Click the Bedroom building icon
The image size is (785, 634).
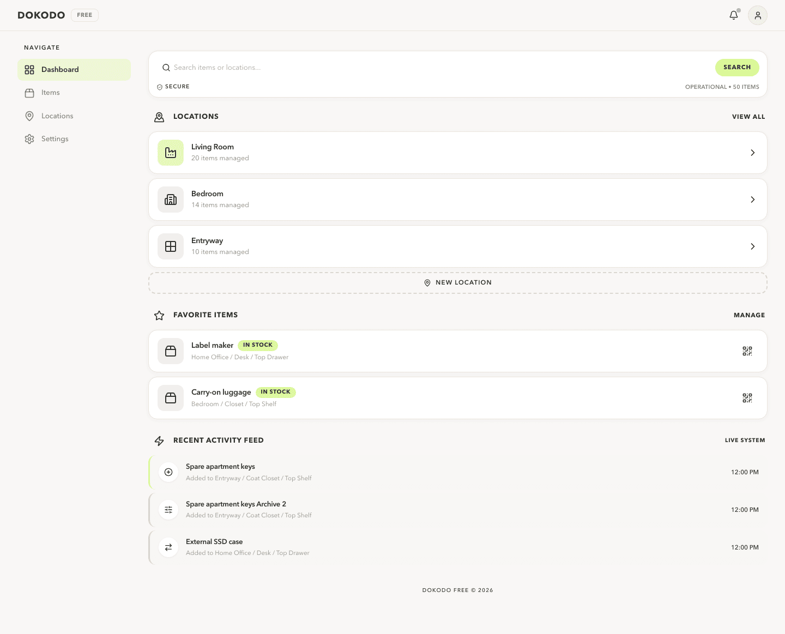pyautogui.click(x=171, y=200)
